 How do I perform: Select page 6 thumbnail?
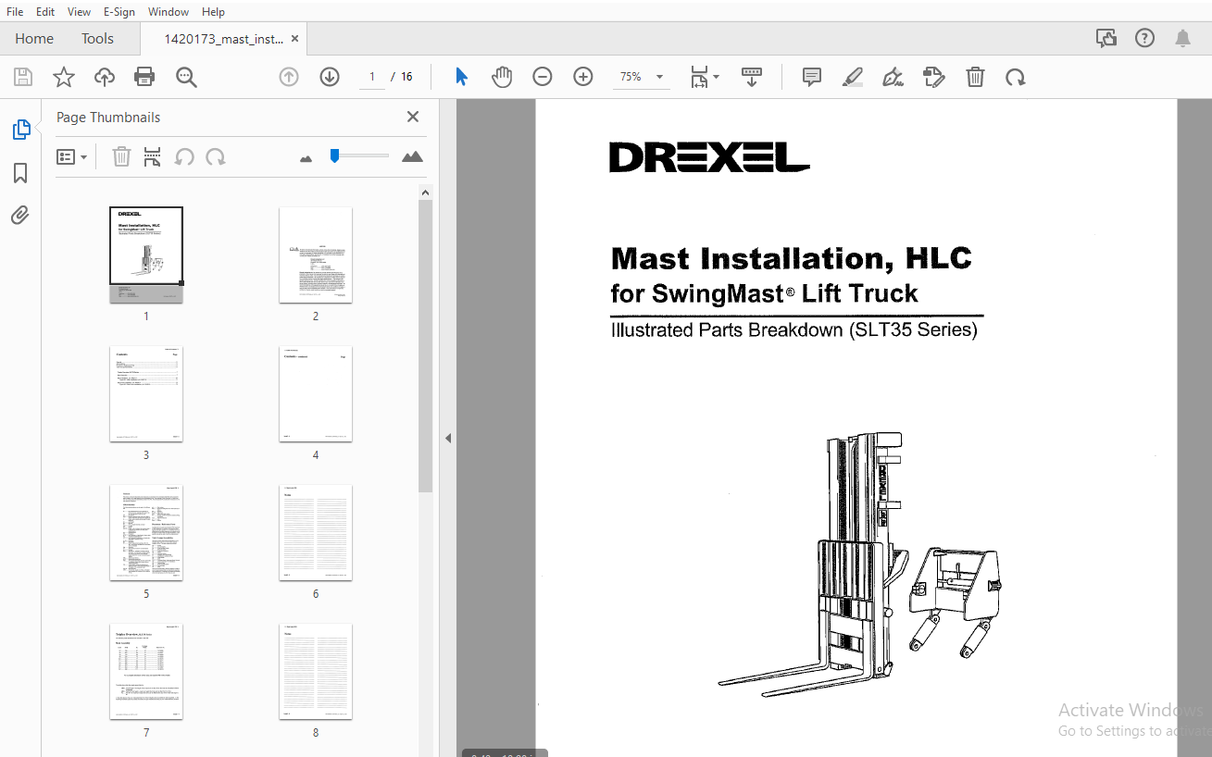[316, 532]
